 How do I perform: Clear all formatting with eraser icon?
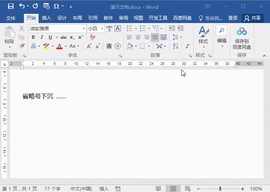[x=93, y=37]
